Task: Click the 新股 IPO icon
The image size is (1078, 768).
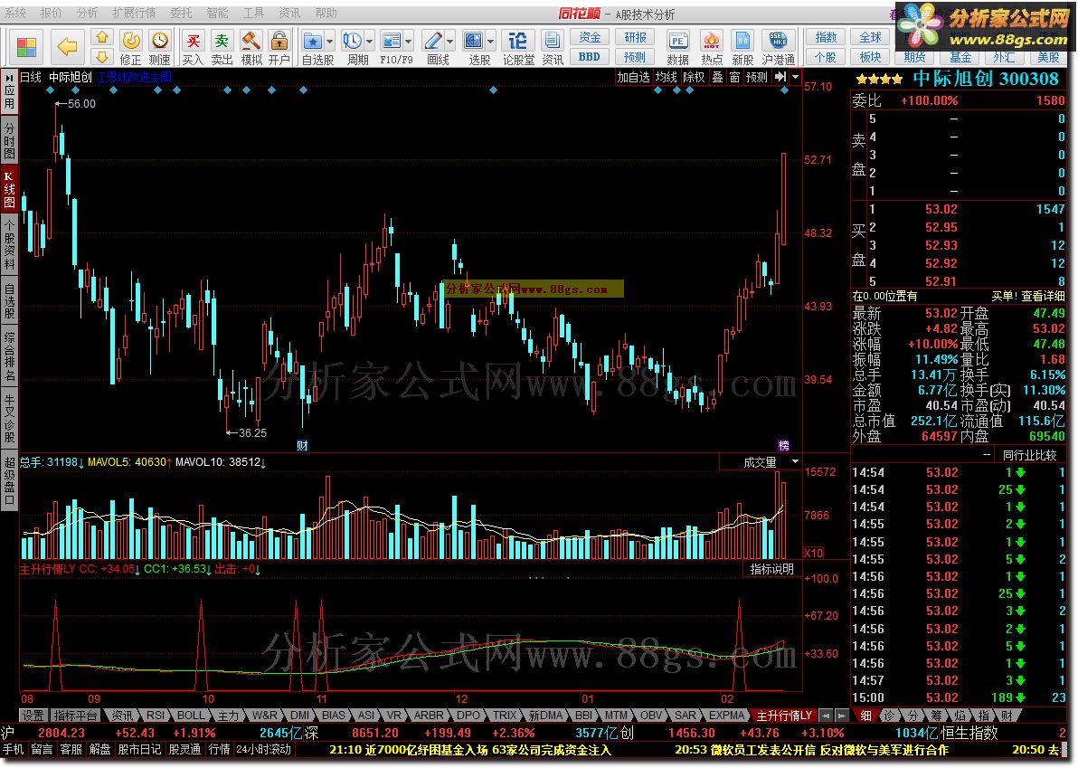Action: pyautogui.click(x=742, y=41)
